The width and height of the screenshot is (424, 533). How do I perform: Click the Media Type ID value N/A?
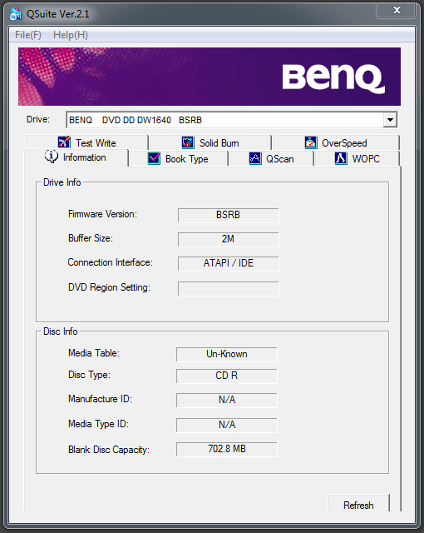pos(227,425)
